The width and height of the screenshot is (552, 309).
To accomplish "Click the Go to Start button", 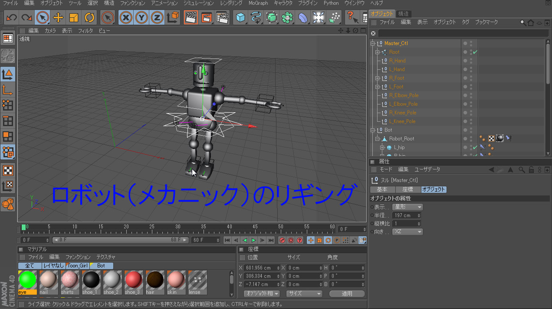I will [x=227, y=240].
